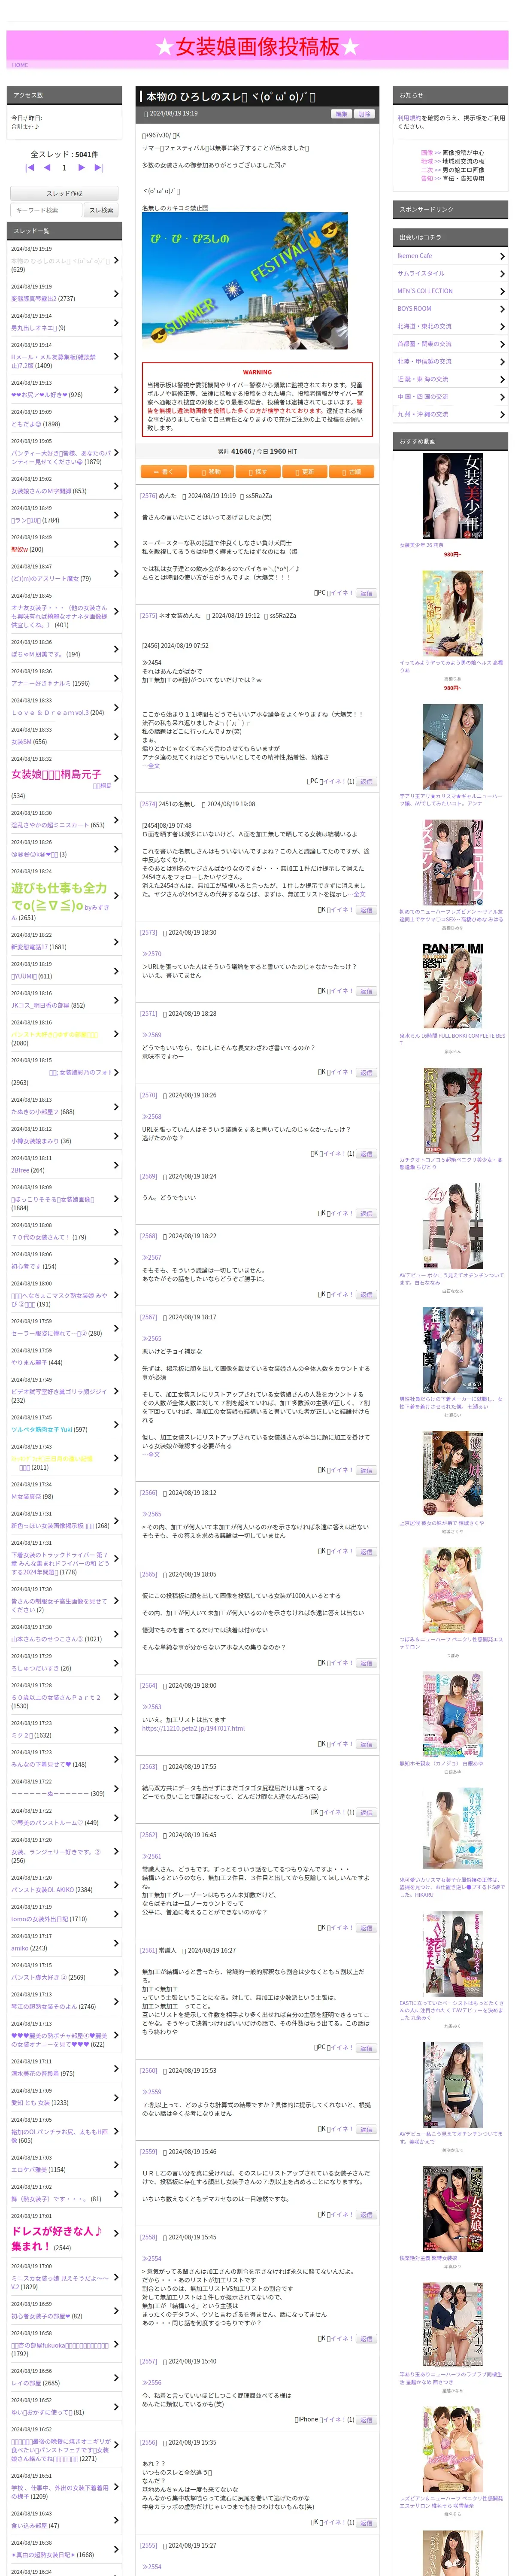Click chevron beside 初心者です (154) thread

(x=116, y=1262)
